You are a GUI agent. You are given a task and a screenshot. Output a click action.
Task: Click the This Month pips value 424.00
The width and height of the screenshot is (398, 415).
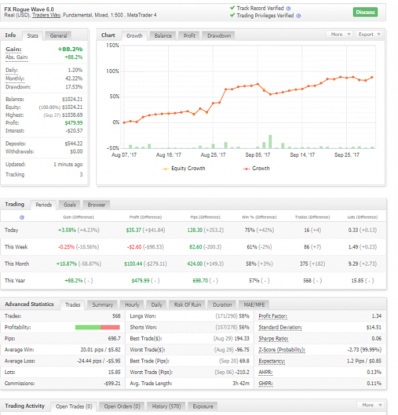pyautogui.click(x=195, y=264)
